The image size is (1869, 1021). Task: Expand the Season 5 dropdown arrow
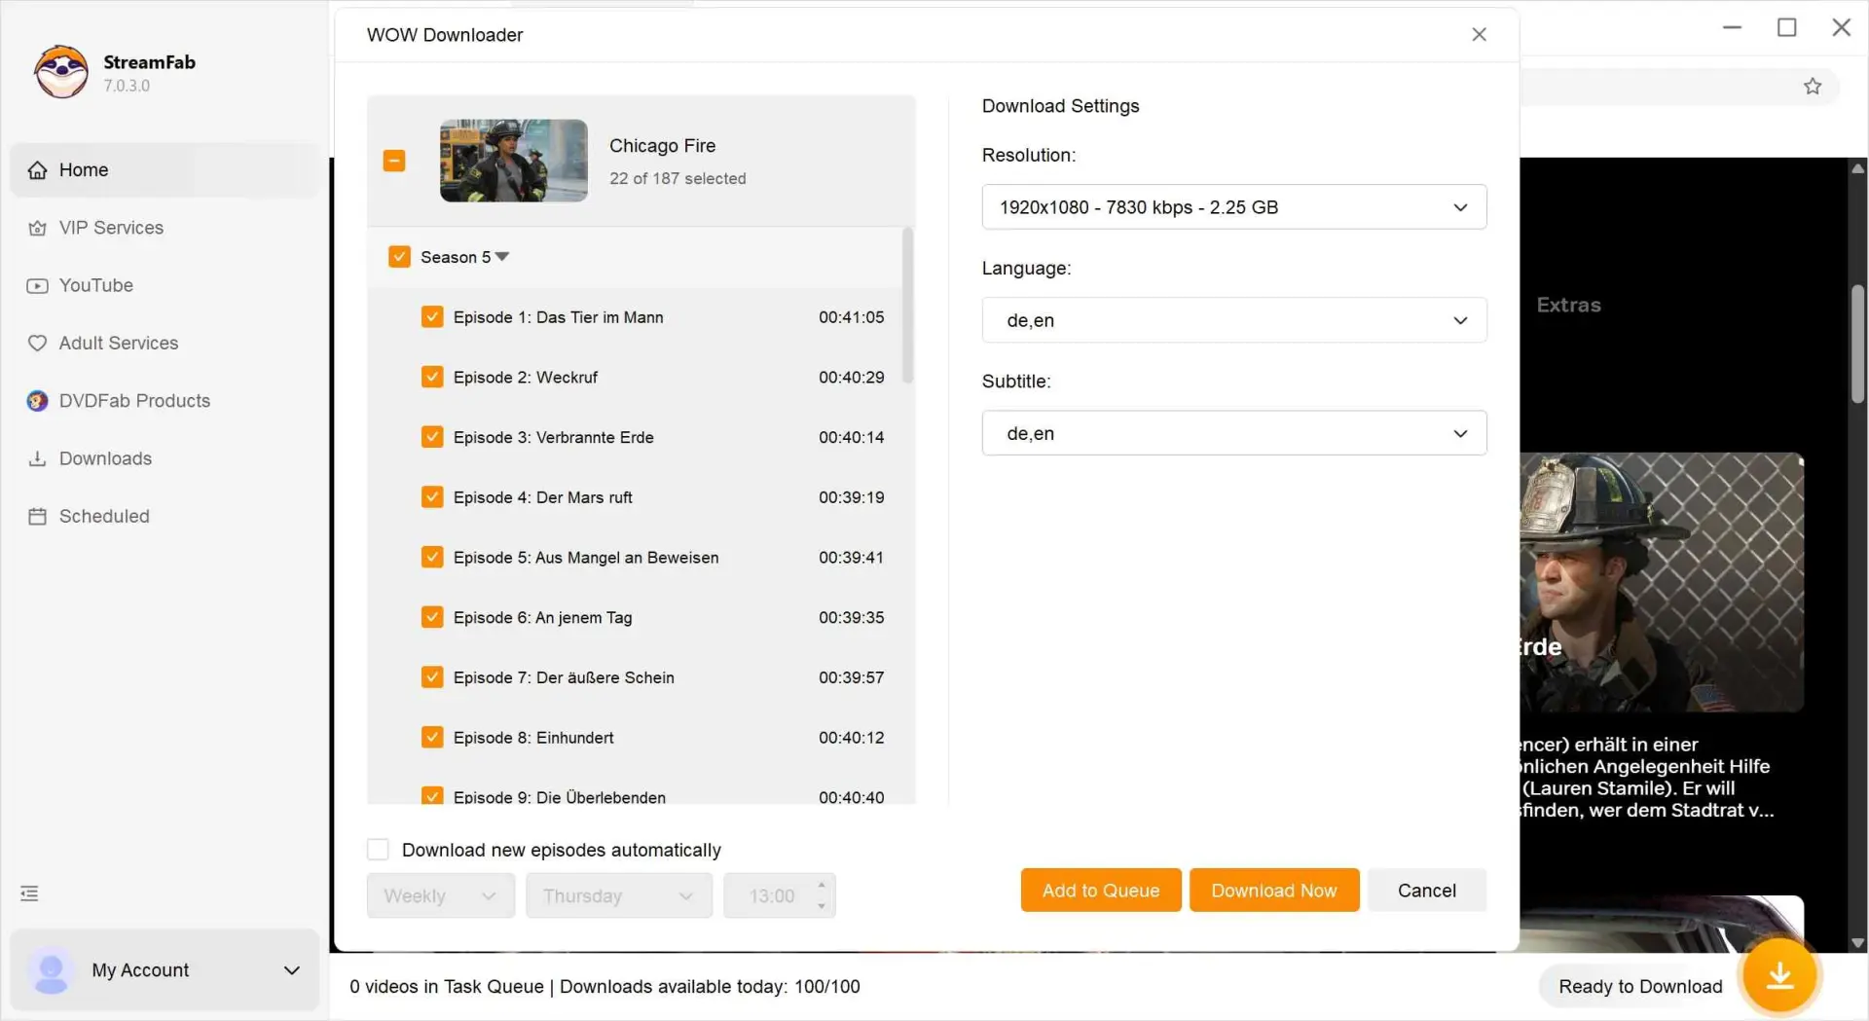502,257
